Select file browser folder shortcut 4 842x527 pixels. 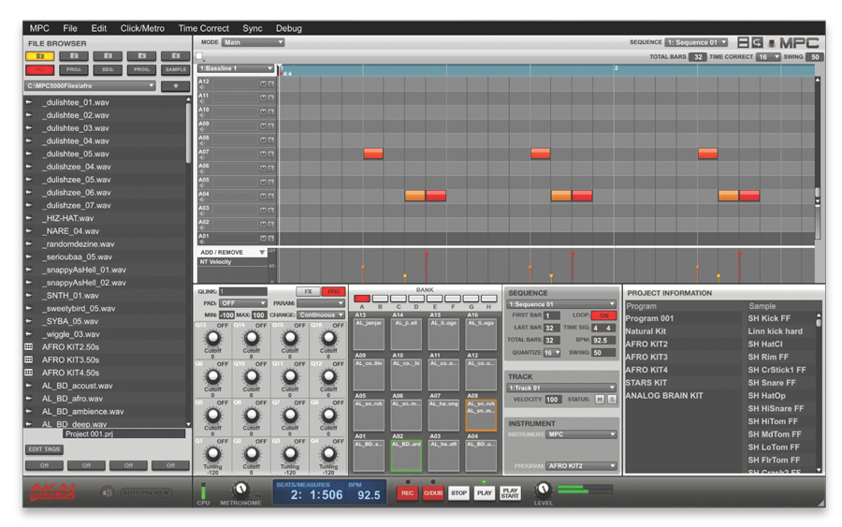pos(142,56)
